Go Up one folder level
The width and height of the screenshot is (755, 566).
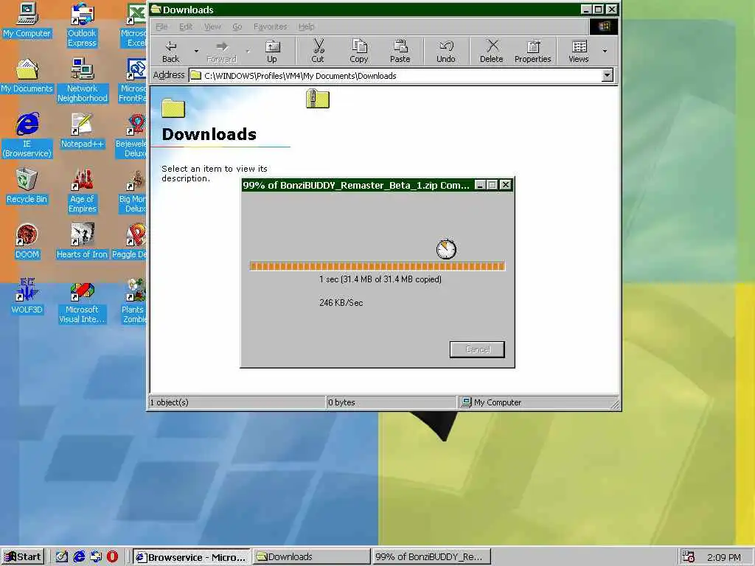(272, 51)
